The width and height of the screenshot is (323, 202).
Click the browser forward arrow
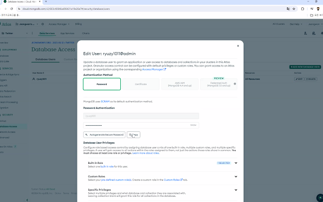[x=5, y=9]
